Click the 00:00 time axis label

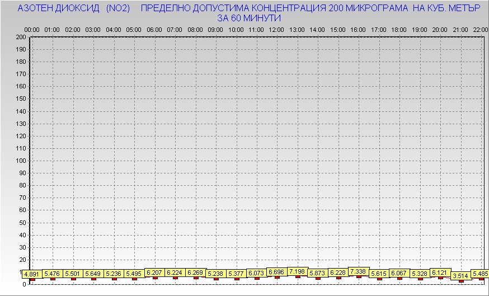point(32,30)
